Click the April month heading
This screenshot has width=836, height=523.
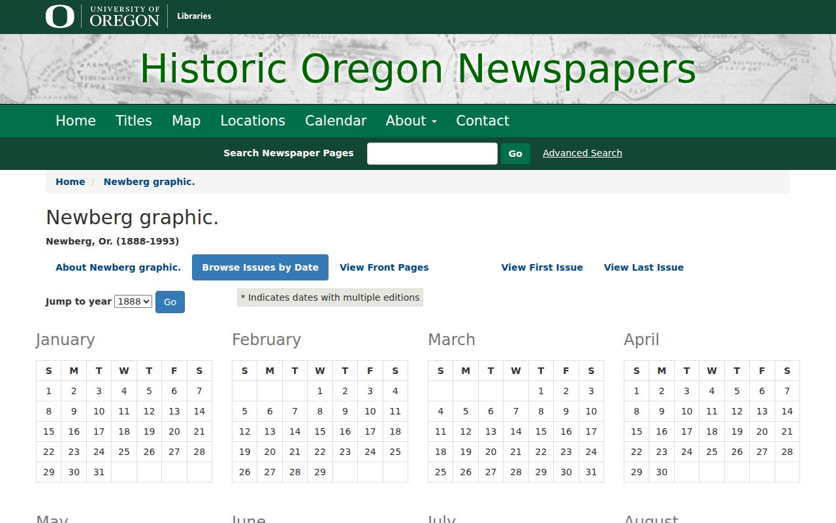tap(641, 340)
